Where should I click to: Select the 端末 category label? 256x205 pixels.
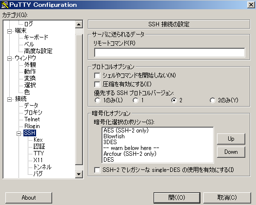click(x=20, y=31)
